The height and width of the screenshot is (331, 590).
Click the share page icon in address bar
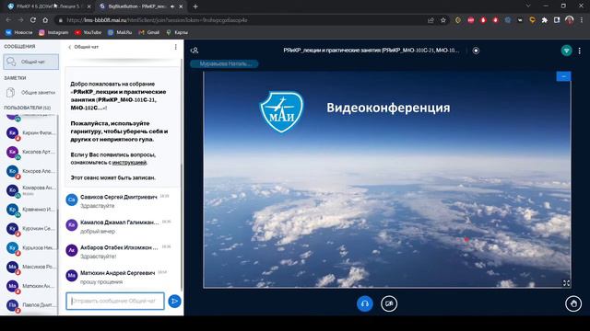(x=431, y=20)
